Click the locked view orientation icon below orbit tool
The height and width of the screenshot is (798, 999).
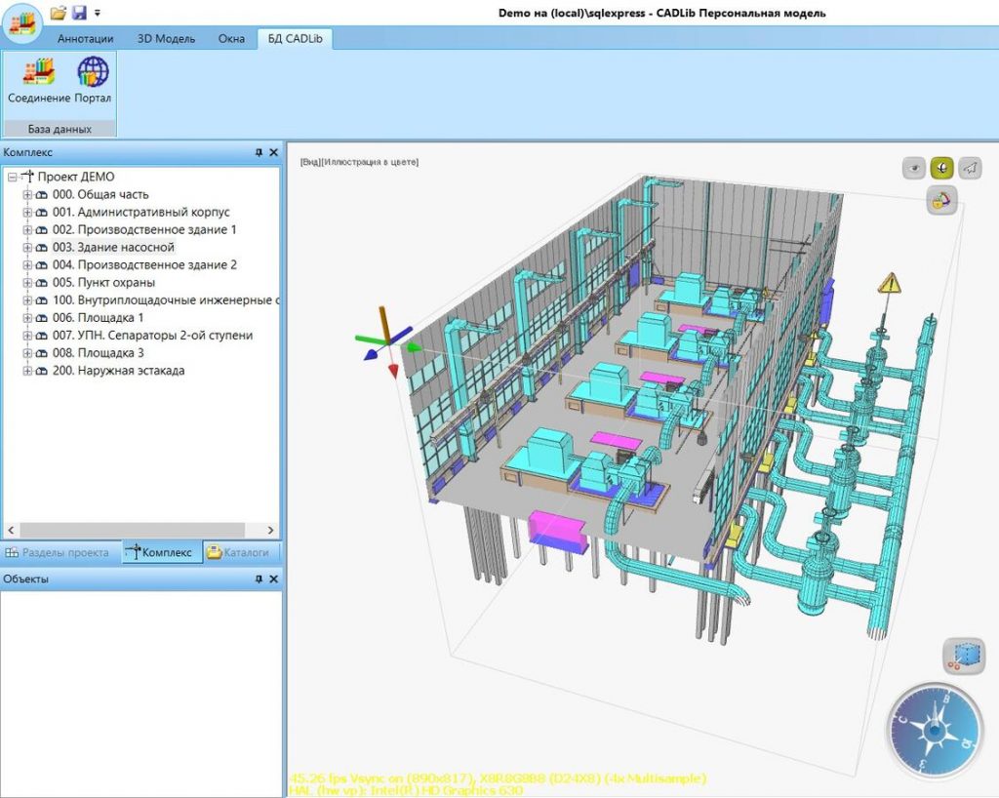click(x=941, y=200)
